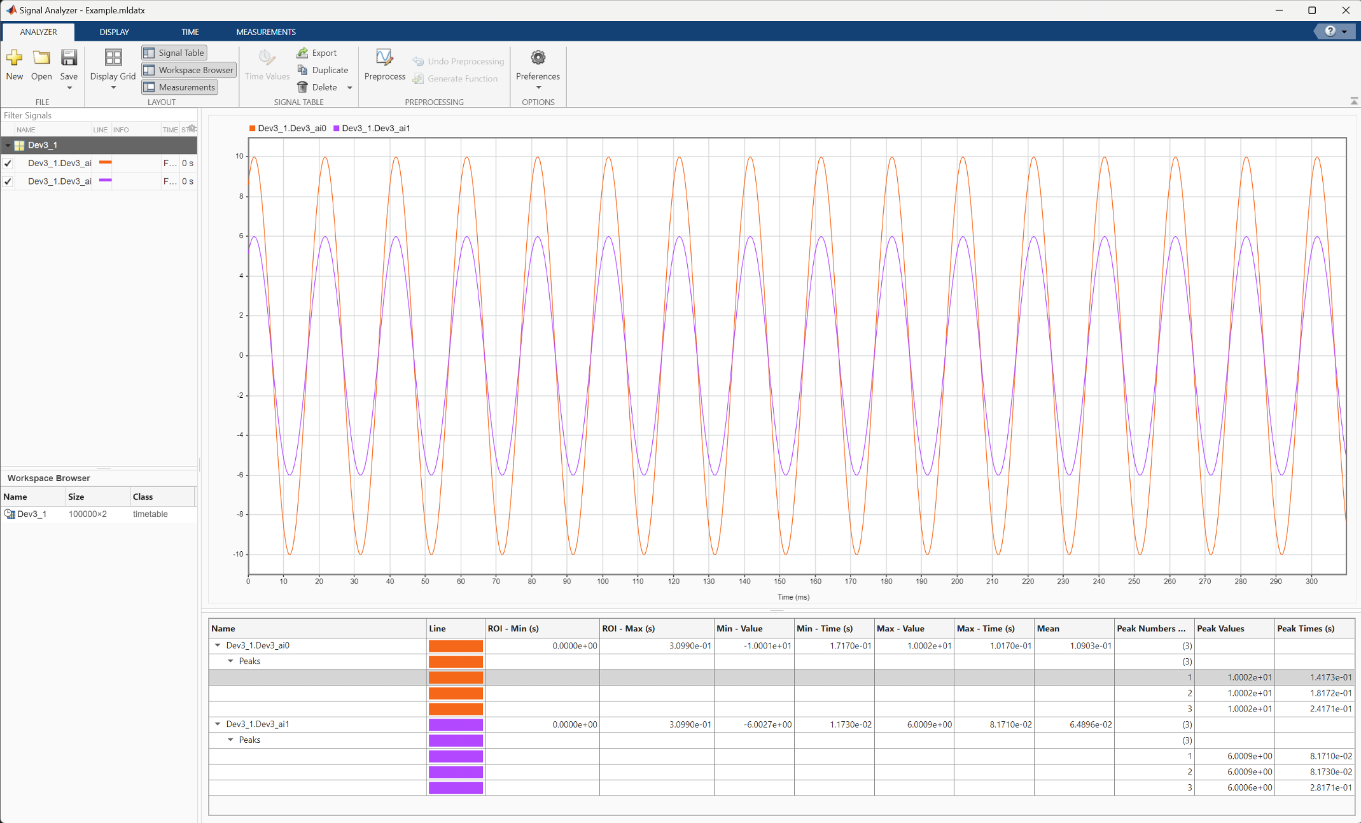Image resolution: width=1361 pixels, height=823 pixels.
Task: Create a new Signal Analyzer session
Action: [x=14, y=66]
